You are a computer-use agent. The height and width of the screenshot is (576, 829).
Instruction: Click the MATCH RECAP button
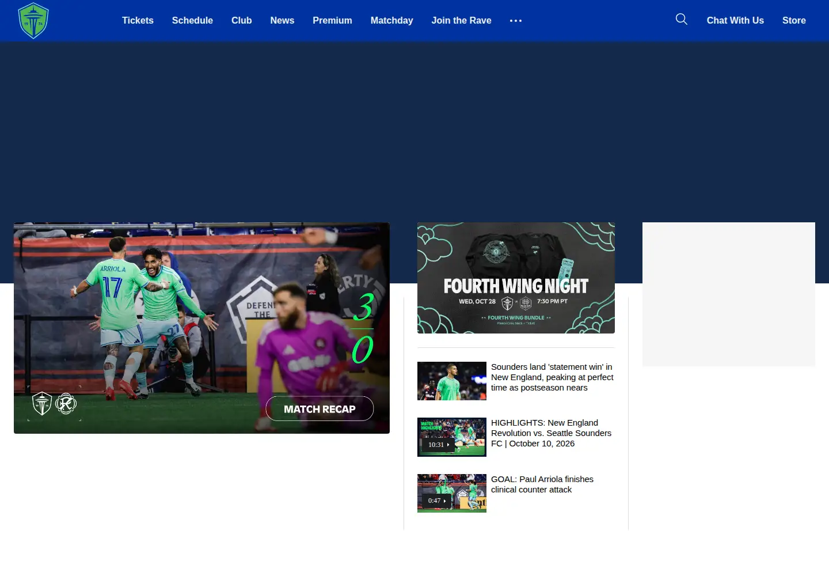320,408
